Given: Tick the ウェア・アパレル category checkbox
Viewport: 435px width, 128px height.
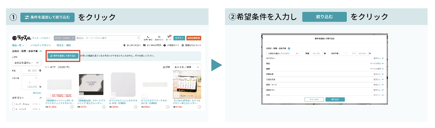Looking at the screenshot, I should coord(13,104).
